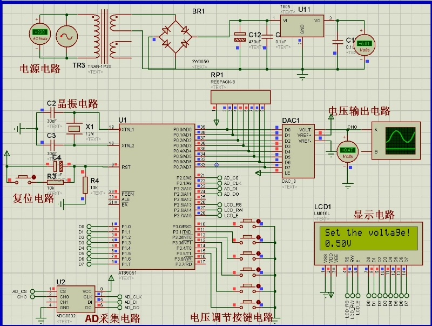The width and height of the screenshot is (432, 326).
Task: Click the push button wired to P3.2/INT0
Action: pyautogui.click(x=249, y=255)
